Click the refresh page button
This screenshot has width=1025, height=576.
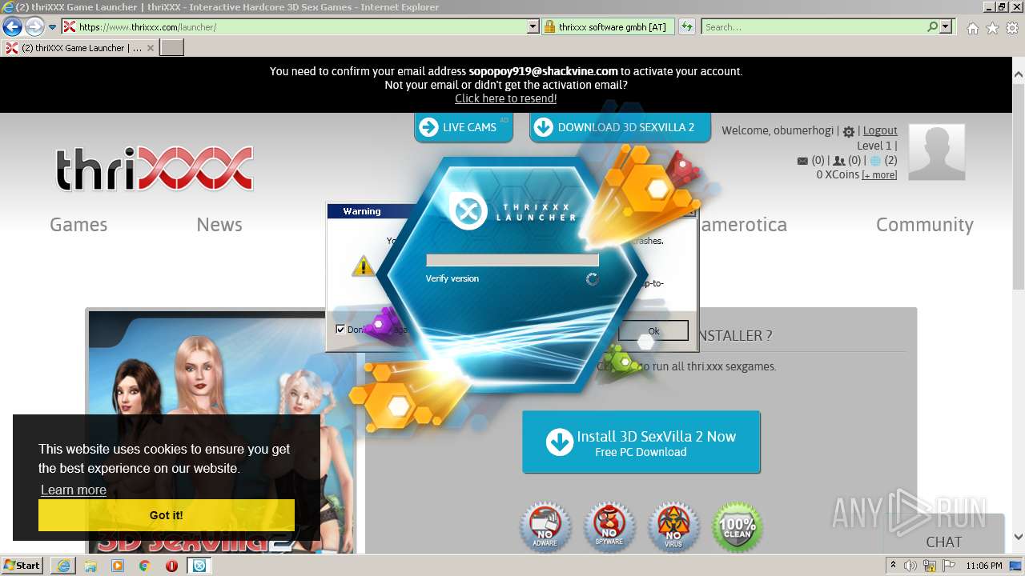coord(686,26)
